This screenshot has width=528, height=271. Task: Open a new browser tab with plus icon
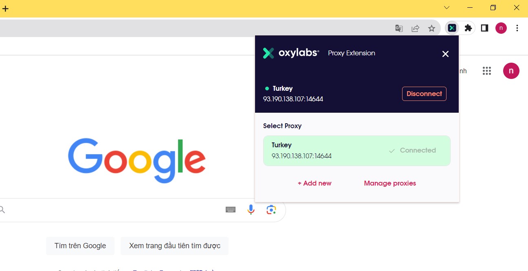[5, 8]
